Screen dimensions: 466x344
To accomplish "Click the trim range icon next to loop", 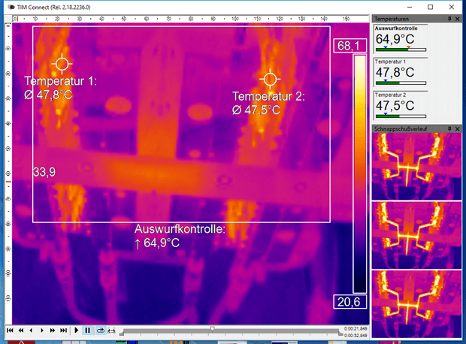I will click(x=111, y=330).
